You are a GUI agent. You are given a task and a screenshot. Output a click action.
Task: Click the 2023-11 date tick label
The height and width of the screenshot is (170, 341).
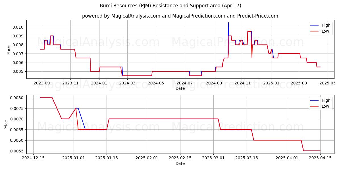click(70, 83)
